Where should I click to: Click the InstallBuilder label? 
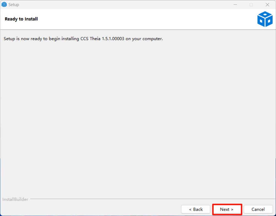coord(15,199)
